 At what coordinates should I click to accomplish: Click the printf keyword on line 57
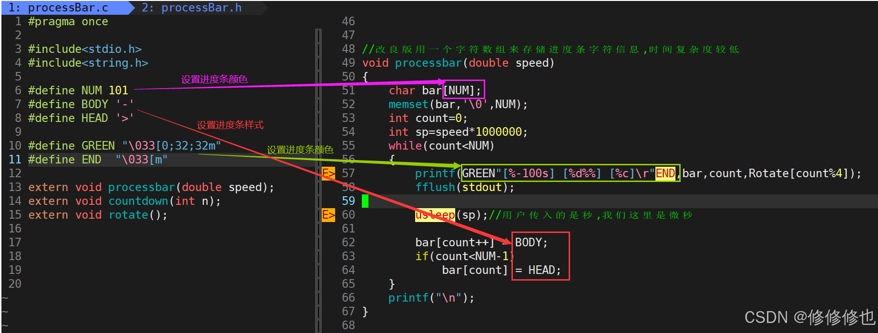(435, 173)
